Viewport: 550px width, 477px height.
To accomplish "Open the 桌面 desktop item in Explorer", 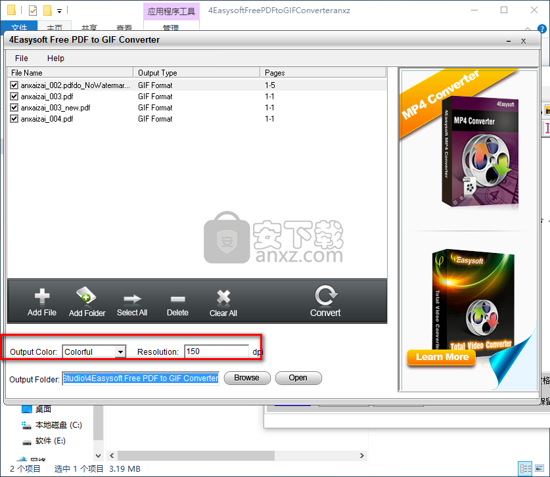I will point(37,409).
